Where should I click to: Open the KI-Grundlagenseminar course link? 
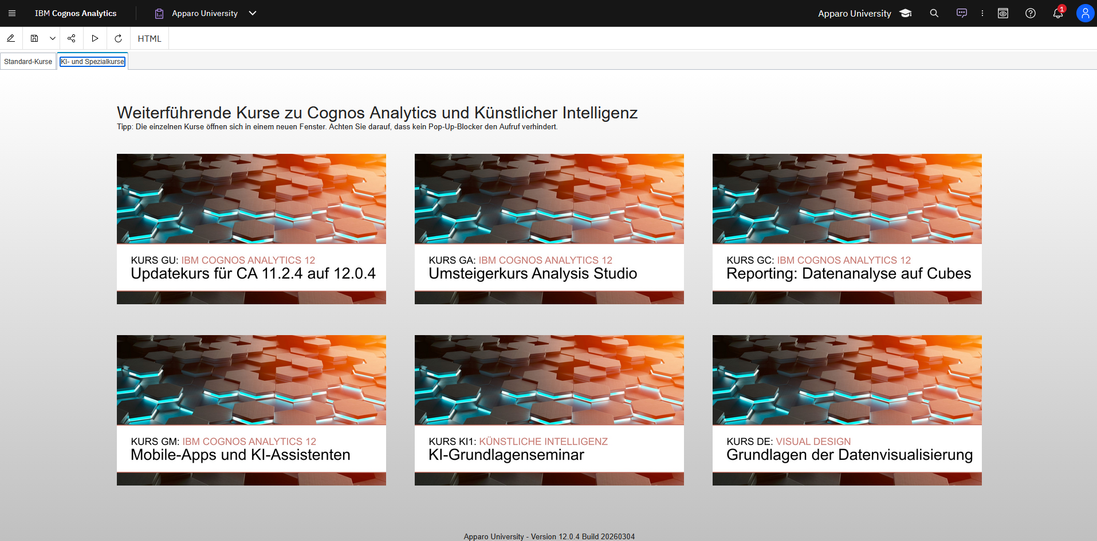click(x=506, y=455)
